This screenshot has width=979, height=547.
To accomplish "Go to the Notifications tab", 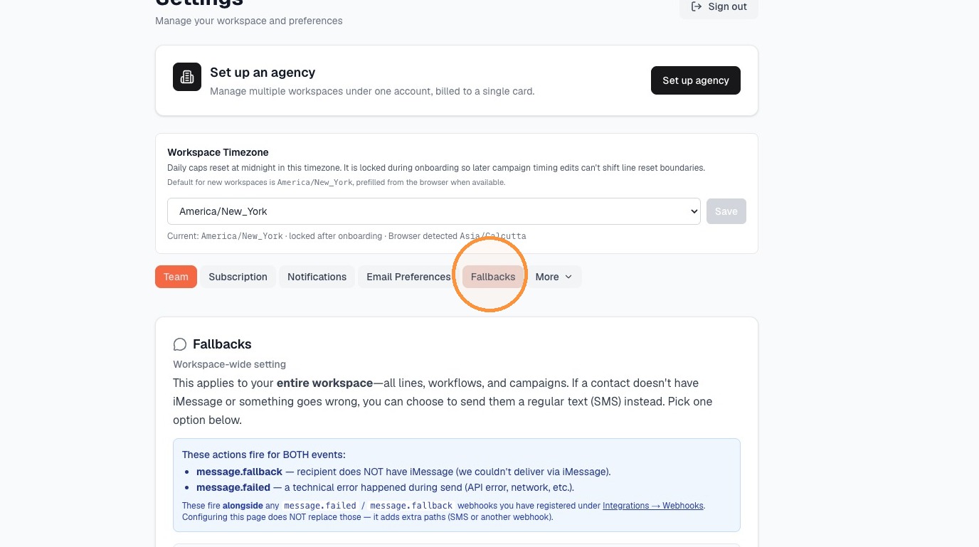I will tap(317, 277).
